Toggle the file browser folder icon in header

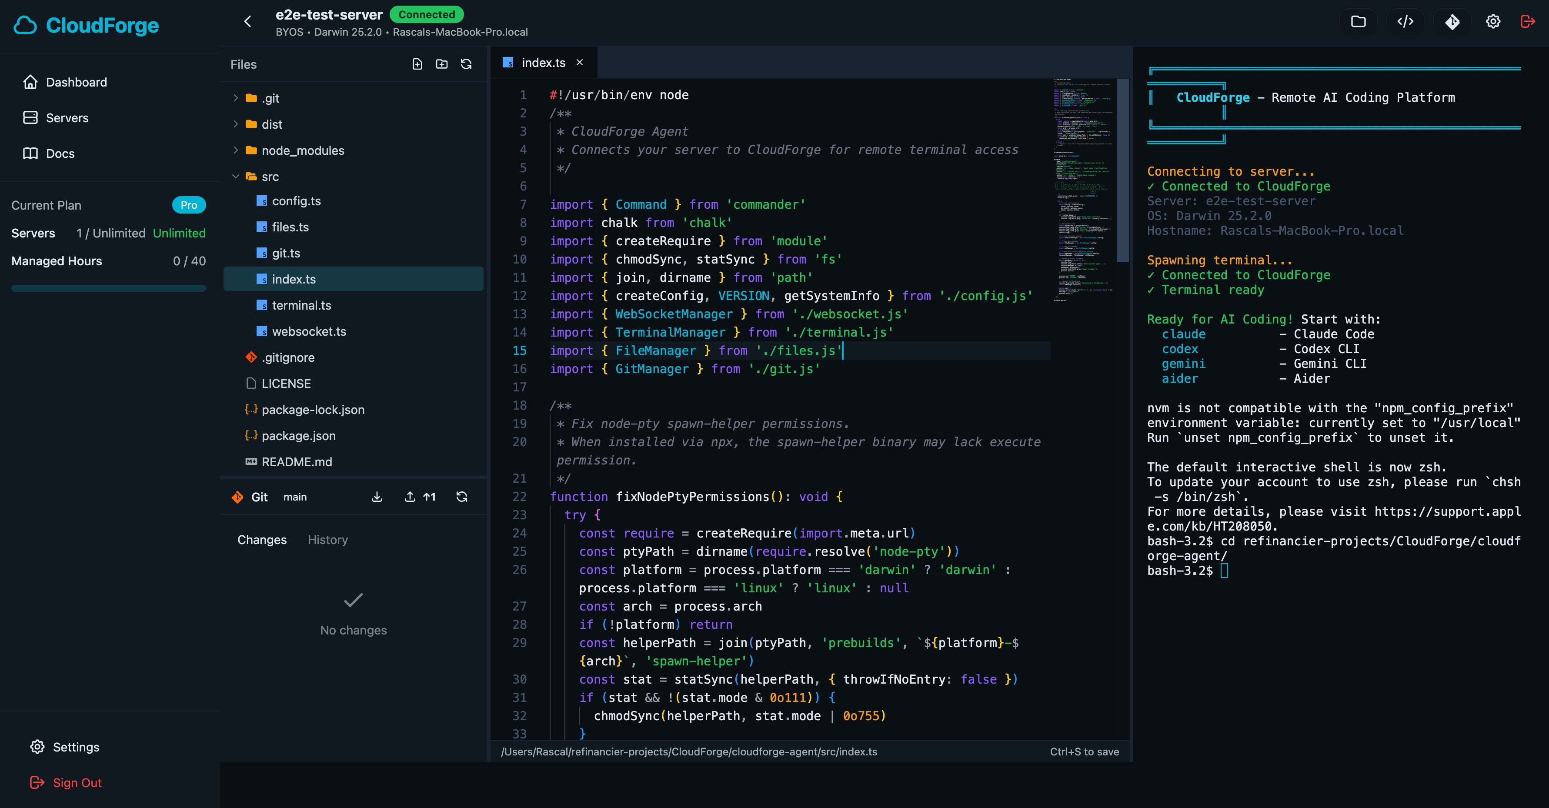point(1359,22)
